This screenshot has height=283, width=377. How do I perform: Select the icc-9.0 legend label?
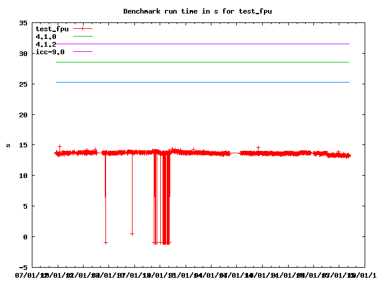point(50,52)
